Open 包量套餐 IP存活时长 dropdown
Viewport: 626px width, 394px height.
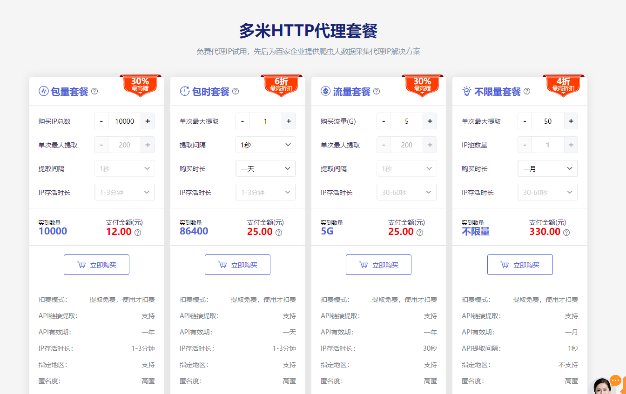(x=125, y=192)
